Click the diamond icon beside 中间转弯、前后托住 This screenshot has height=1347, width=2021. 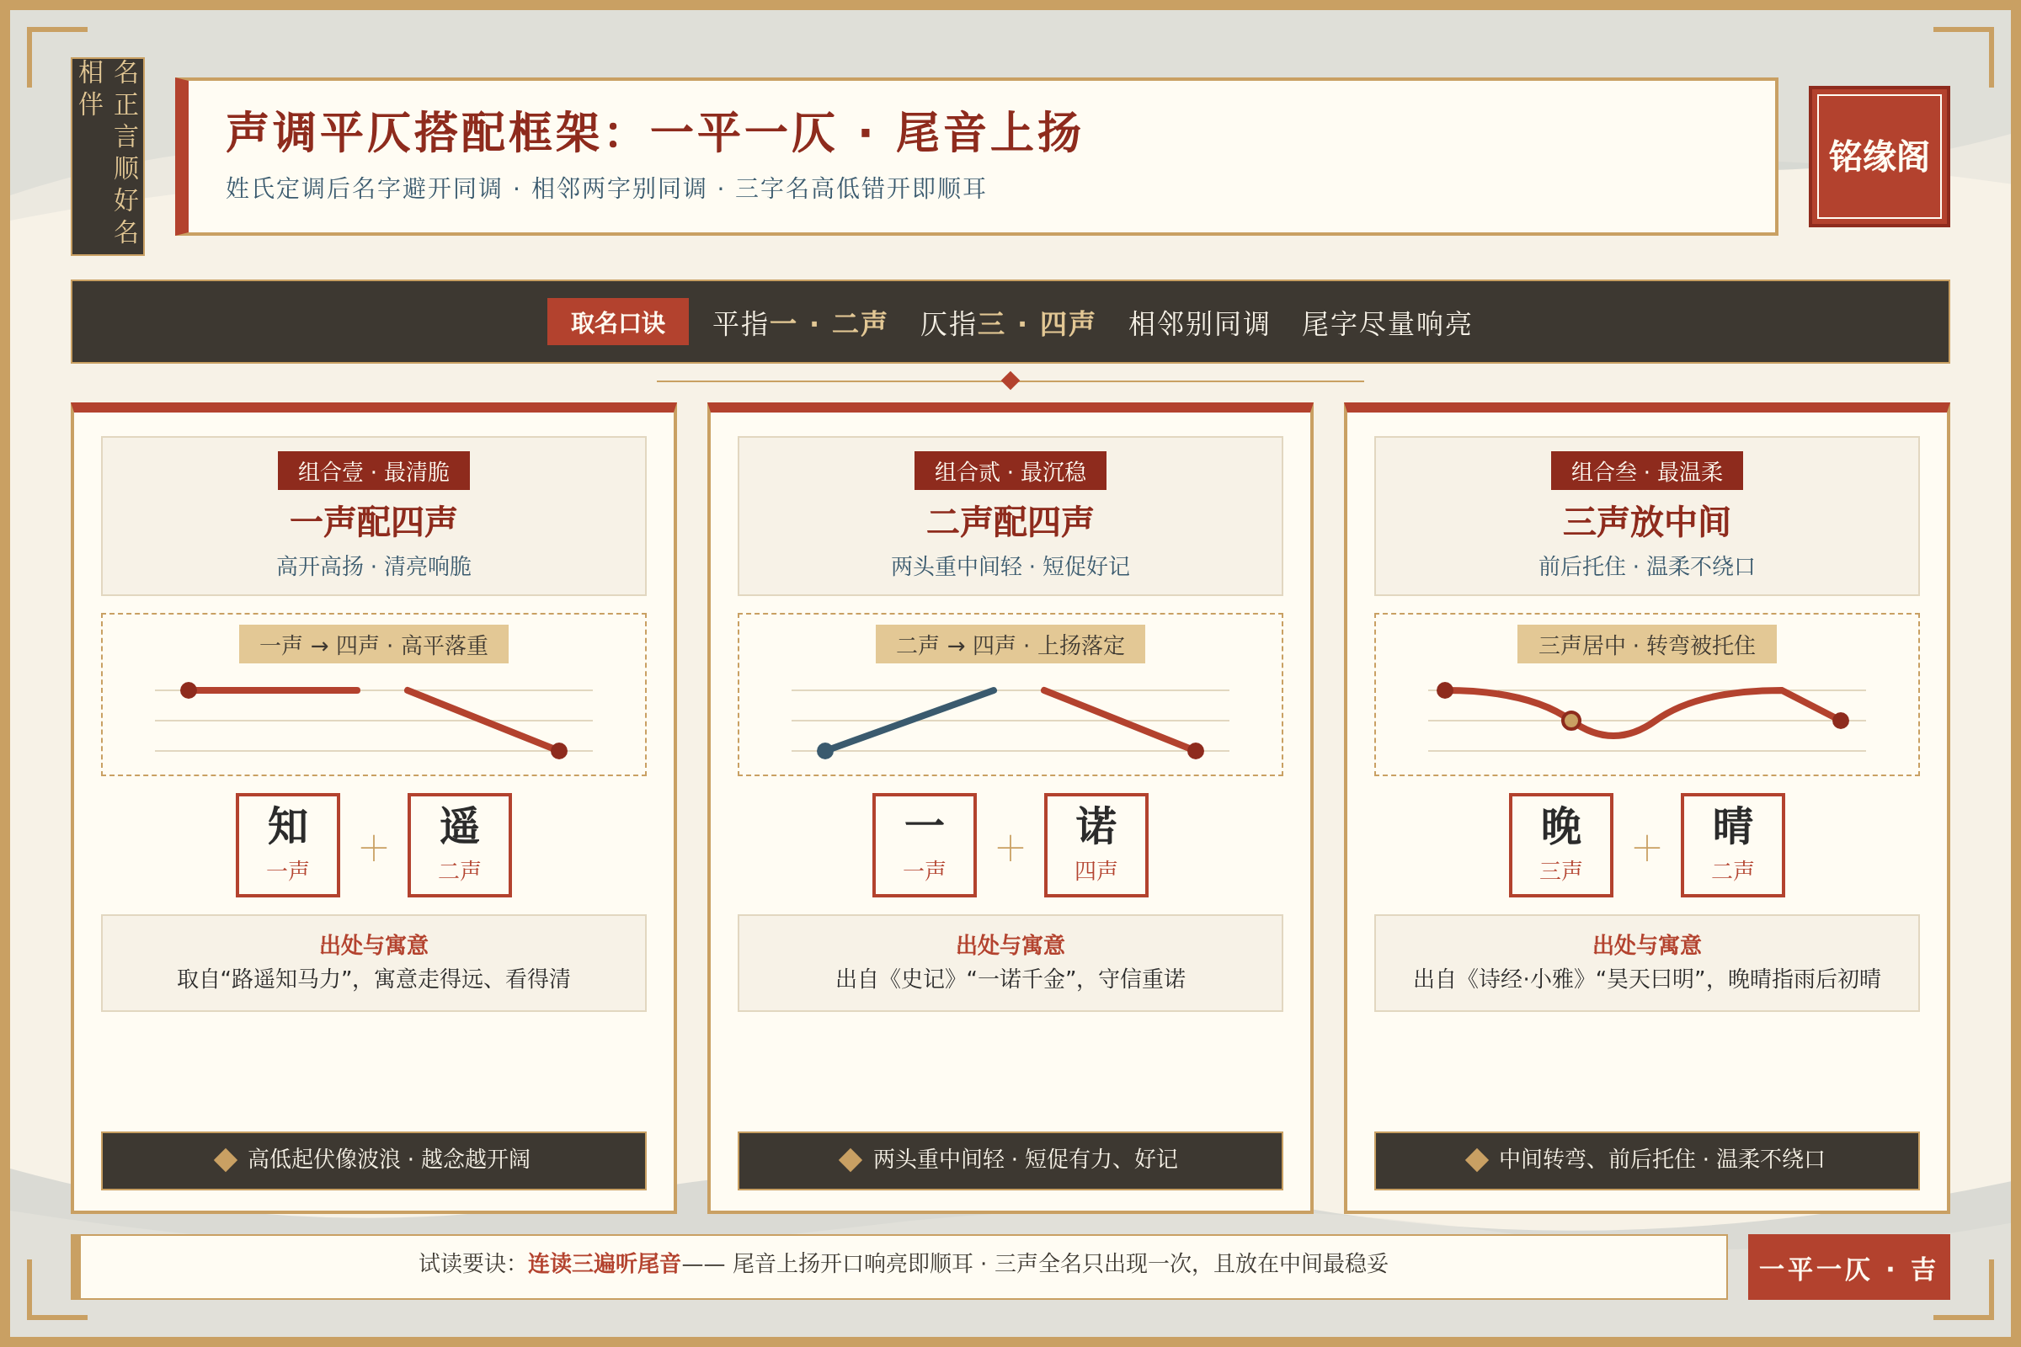(1477, 1160)
